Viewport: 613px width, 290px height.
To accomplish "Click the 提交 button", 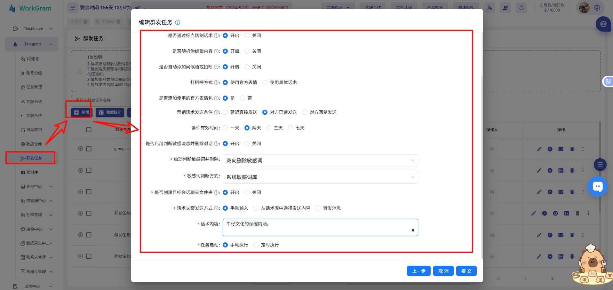I will (466, 271).
